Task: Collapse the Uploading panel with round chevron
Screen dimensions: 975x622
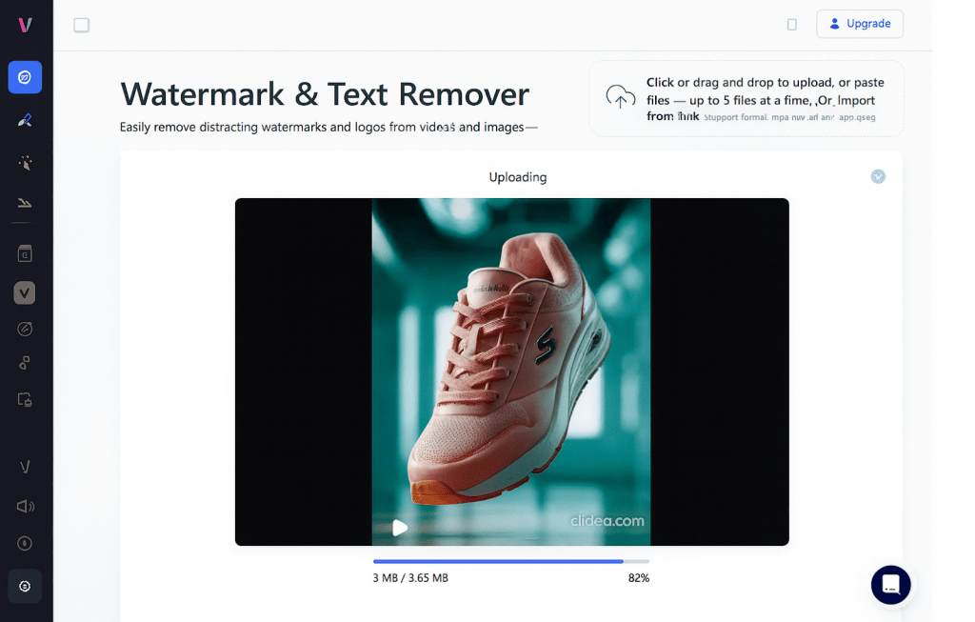Action: click(878, 176)
